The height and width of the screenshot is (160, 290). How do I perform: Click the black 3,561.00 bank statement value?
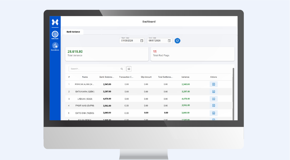[107, 106]
